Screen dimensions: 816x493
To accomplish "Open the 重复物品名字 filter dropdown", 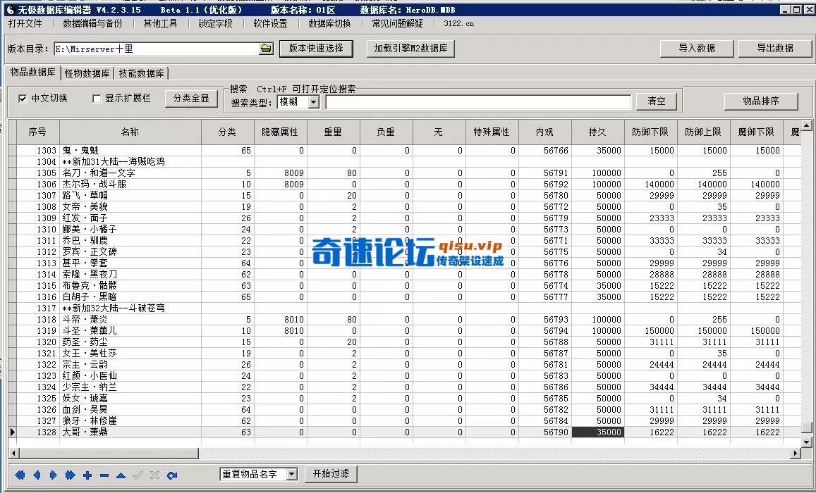I will click(290, 475).
